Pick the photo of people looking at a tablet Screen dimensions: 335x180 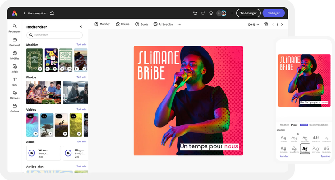pos(75,92)
